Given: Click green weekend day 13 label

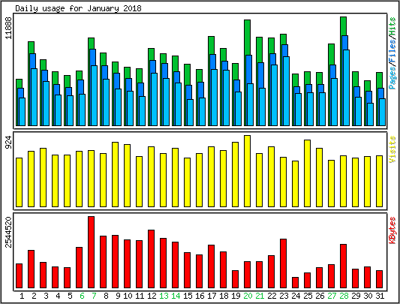Looking at the screenshot, I should (164, 296).
